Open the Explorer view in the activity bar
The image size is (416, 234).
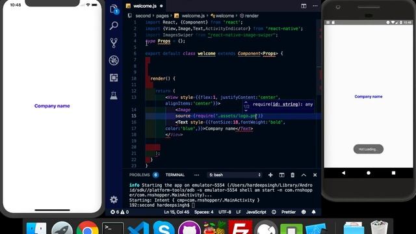(114, 10)
